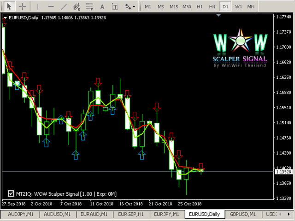Expand the EURUSD,Daily chart title arrow
Image resolution: width=295 pixels, height=221 pixels.
(5, 18)
